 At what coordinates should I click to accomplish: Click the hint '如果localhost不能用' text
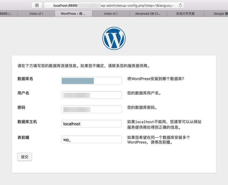[x=147, y=121]
